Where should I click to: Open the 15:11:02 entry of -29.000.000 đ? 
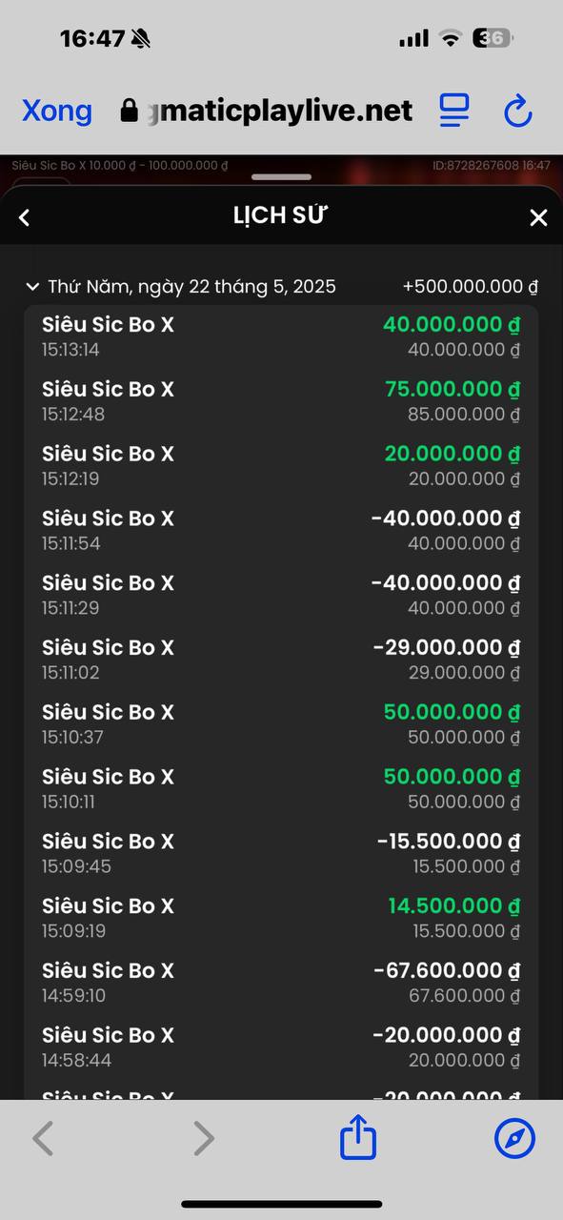(281, 660)
